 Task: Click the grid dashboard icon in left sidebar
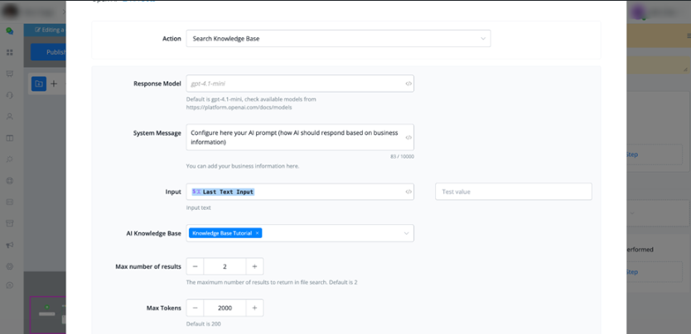pos(10,52)
